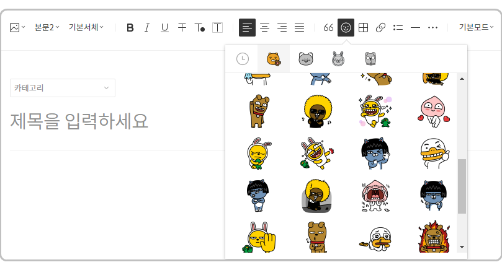The height and width of the screenshot is (270, 502).
Task: Click the emoticon panel scrollbar thumb
Action: [x=462, y=186]
